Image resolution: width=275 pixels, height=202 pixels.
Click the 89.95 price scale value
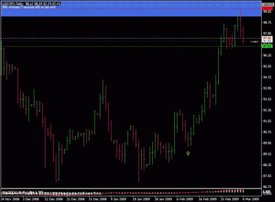pyautogui.click(x=267, y=143)
